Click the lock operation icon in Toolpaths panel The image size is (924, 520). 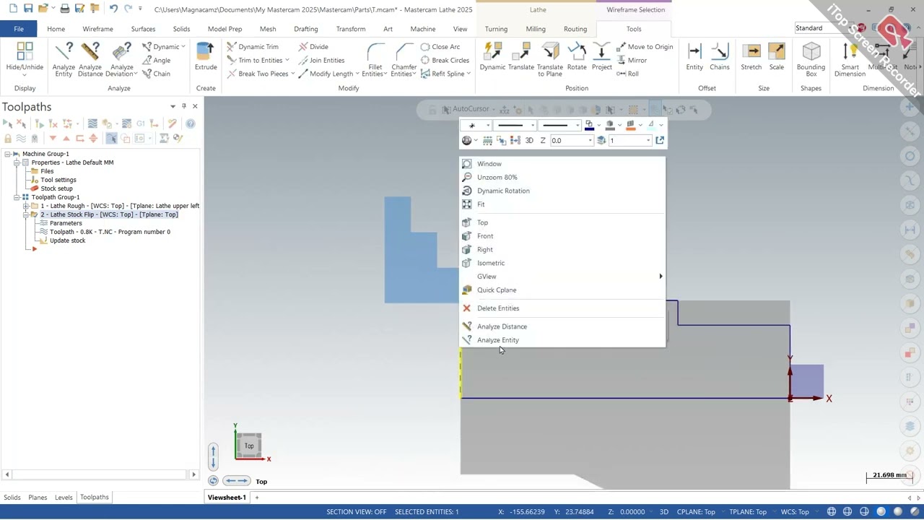click(x=8, y=138)
